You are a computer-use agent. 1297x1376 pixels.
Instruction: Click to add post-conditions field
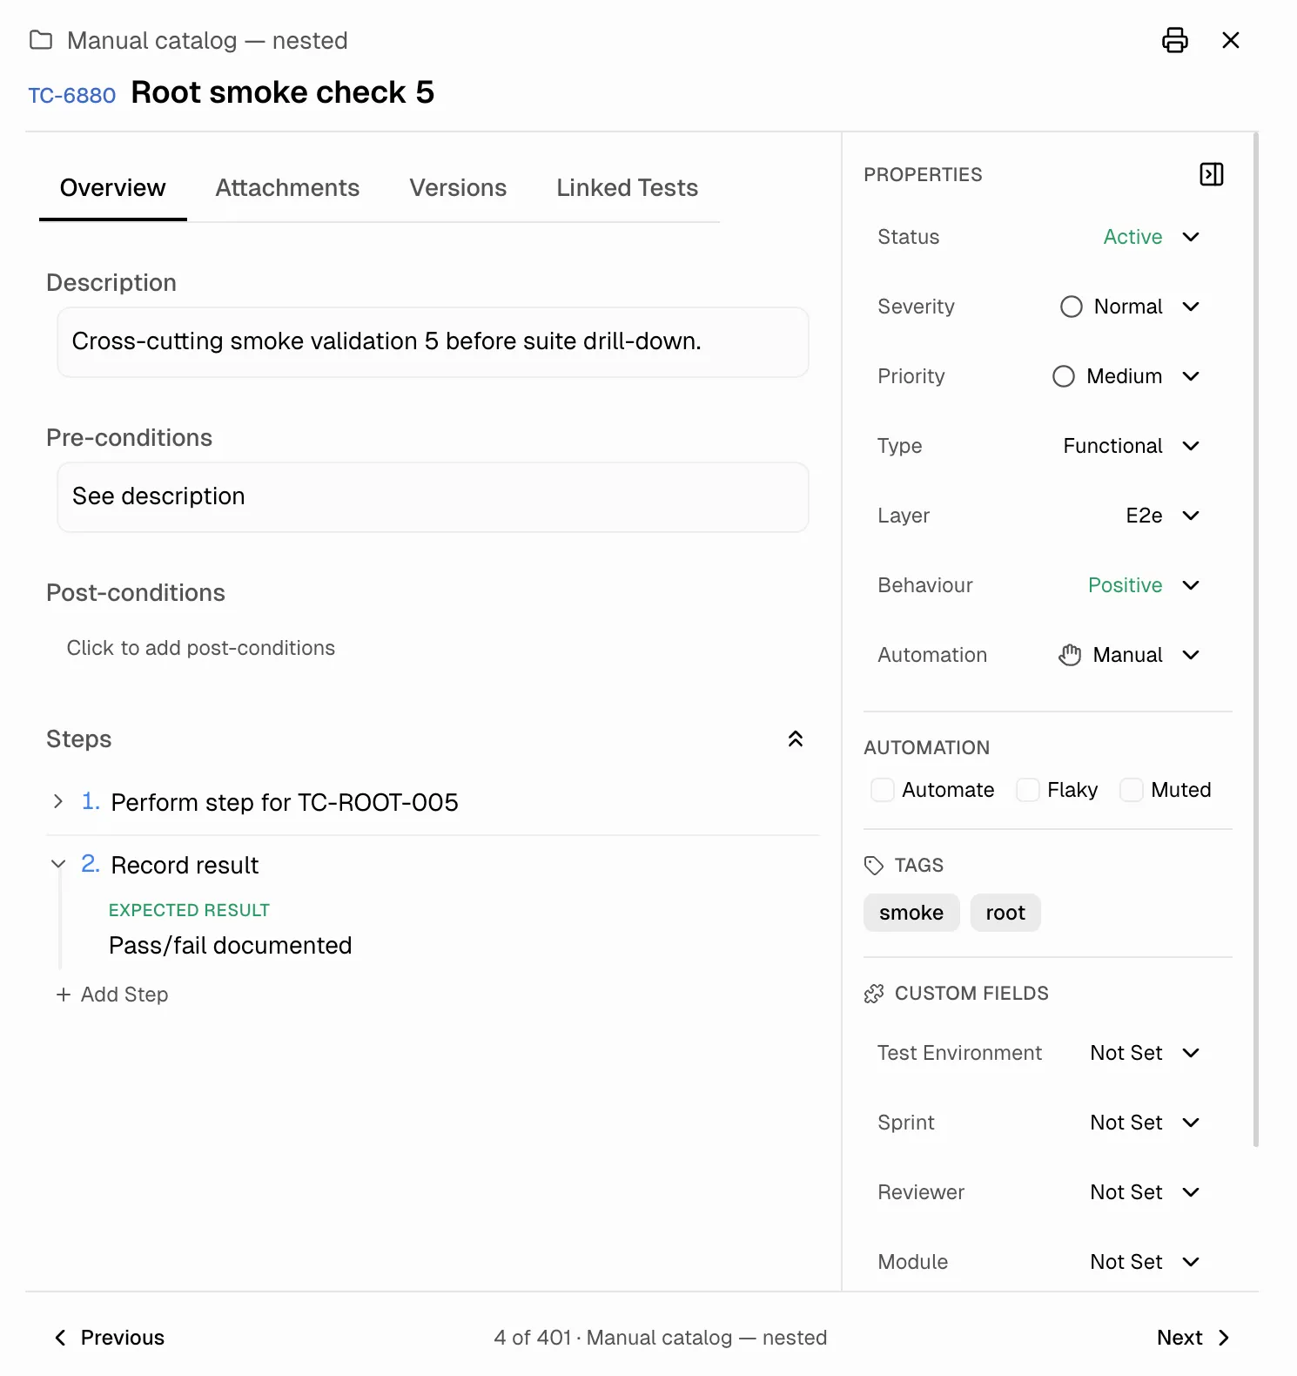pyautogui.click(x=201, y=648)
